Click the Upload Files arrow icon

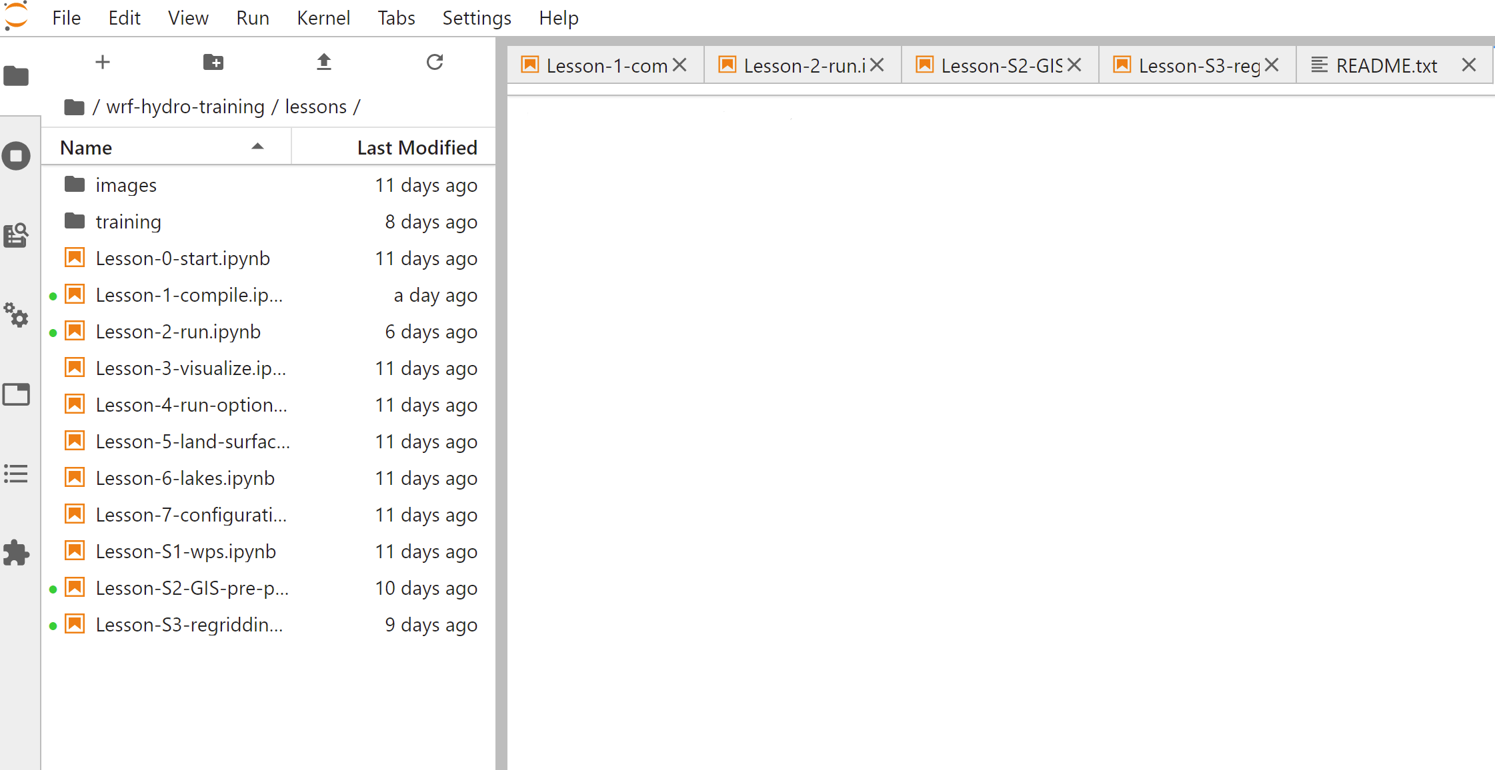[x=324, y=63]
